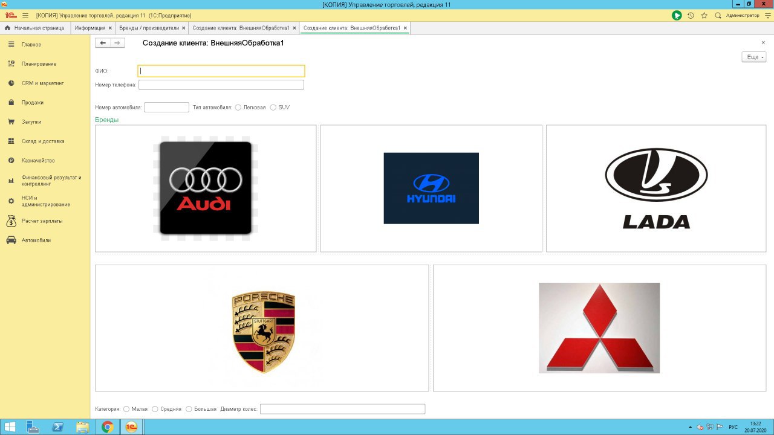
Task: Open the notifications bell icon
Action: (677, 15)
